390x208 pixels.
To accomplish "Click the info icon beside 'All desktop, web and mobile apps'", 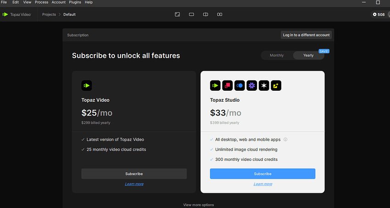I will click(285, 139).
